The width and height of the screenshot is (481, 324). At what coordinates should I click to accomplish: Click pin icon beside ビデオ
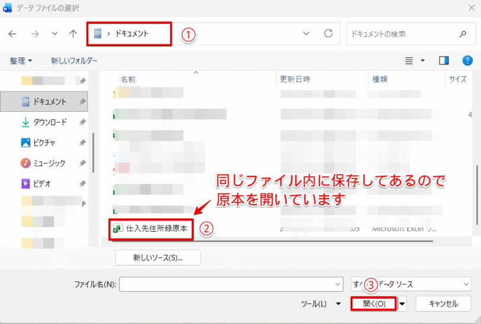tap(82, 184)
